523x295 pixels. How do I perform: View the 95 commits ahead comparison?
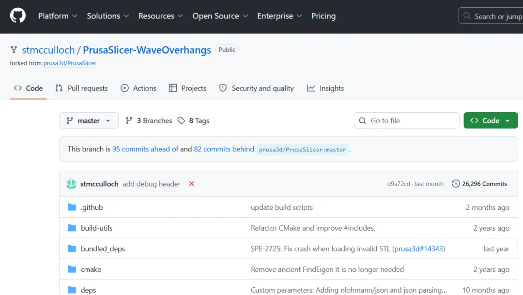click(145, 149)
